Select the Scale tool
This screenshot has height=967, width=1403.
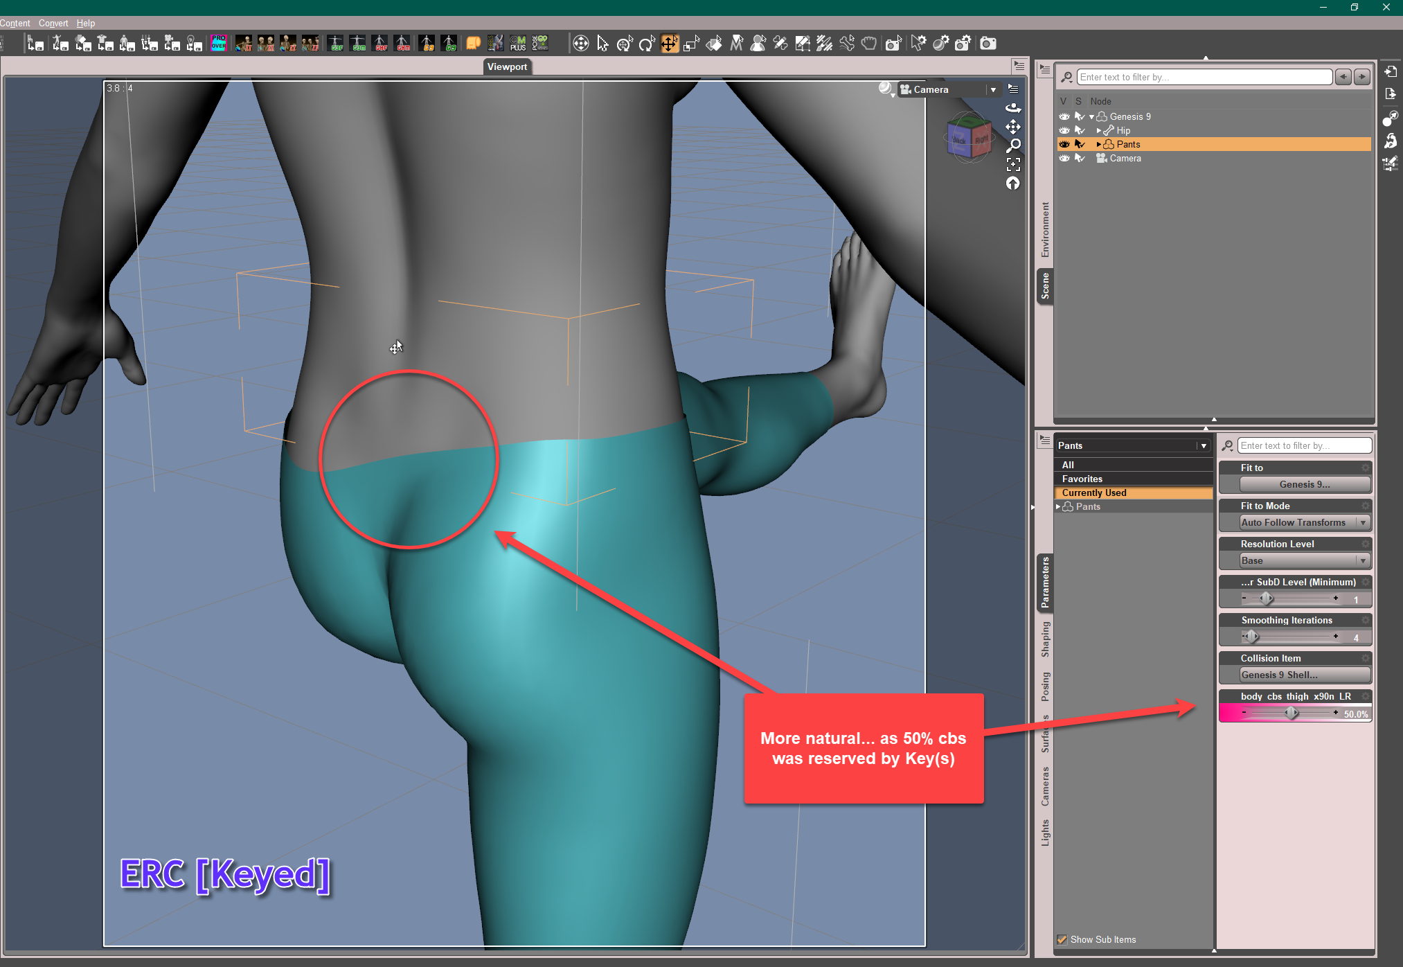coord(691,44)
